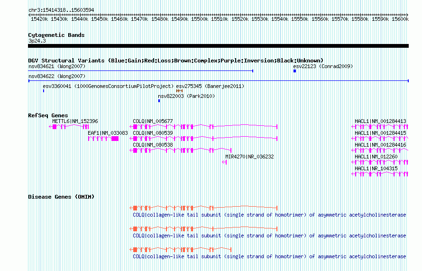
Task: Select the small blue esv3360041 variant mark
Action: 44,91
